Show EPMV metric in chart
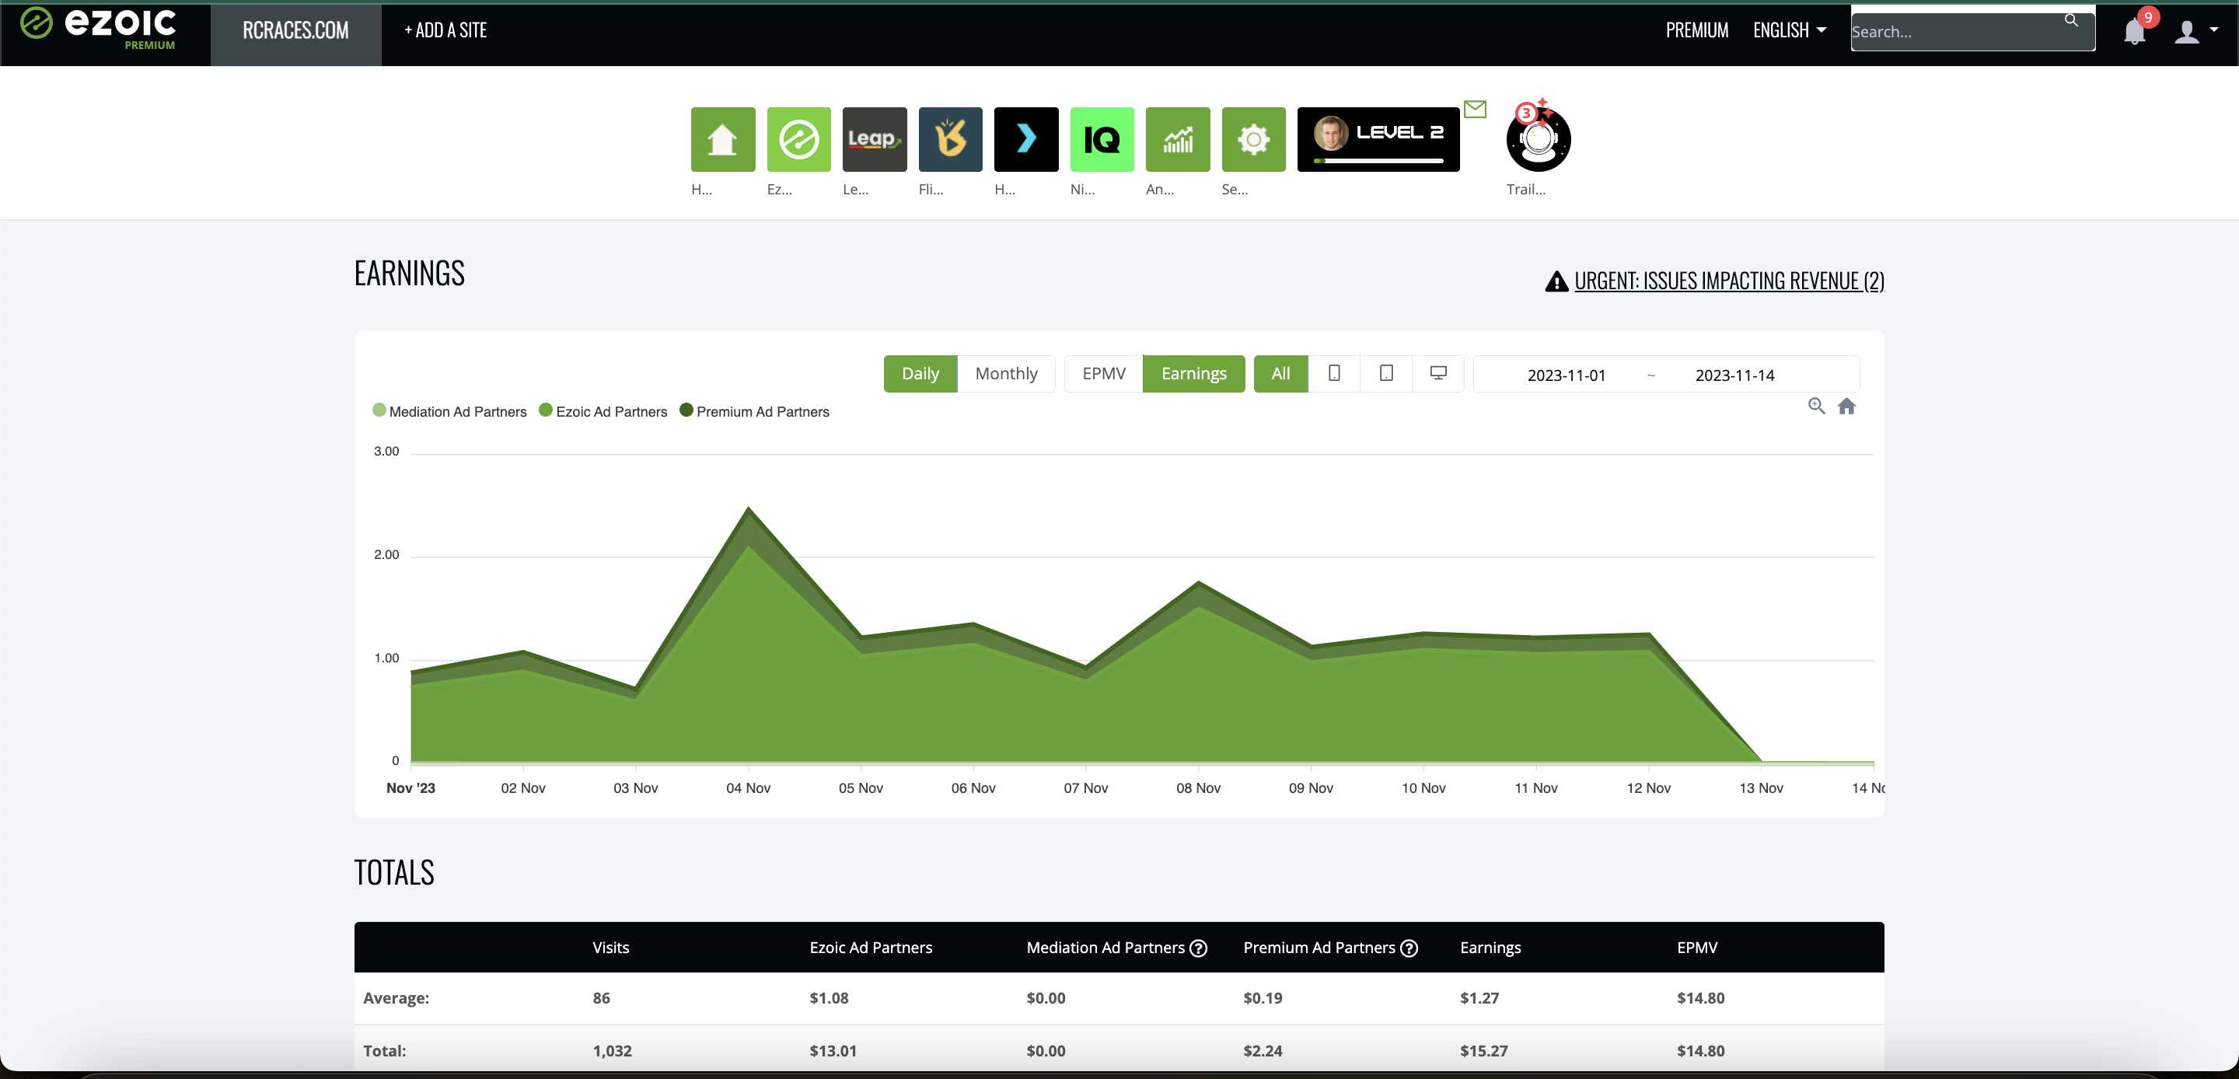The height and width of the screenshot is (1079, 2239). pos(1103,373)
